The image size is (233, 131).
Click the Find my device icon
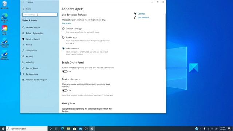pos(23,68)
